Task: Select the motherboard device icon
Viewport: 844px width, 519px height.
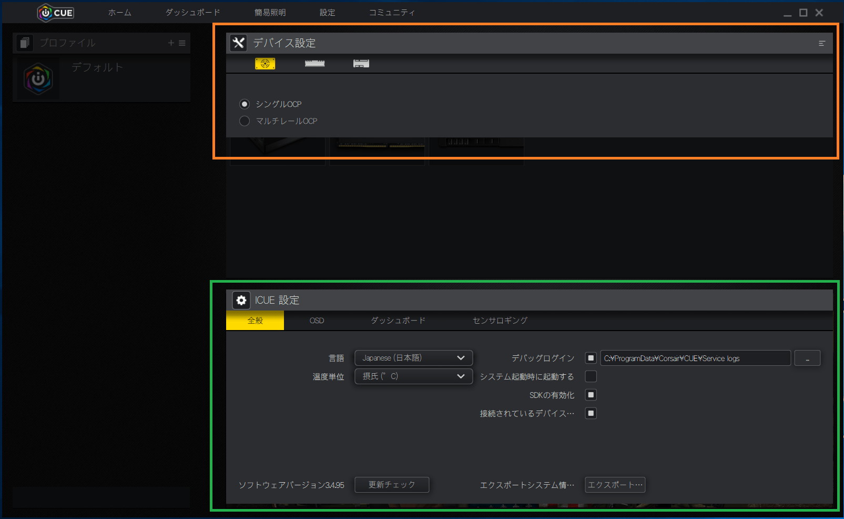Action: (361, 64)
